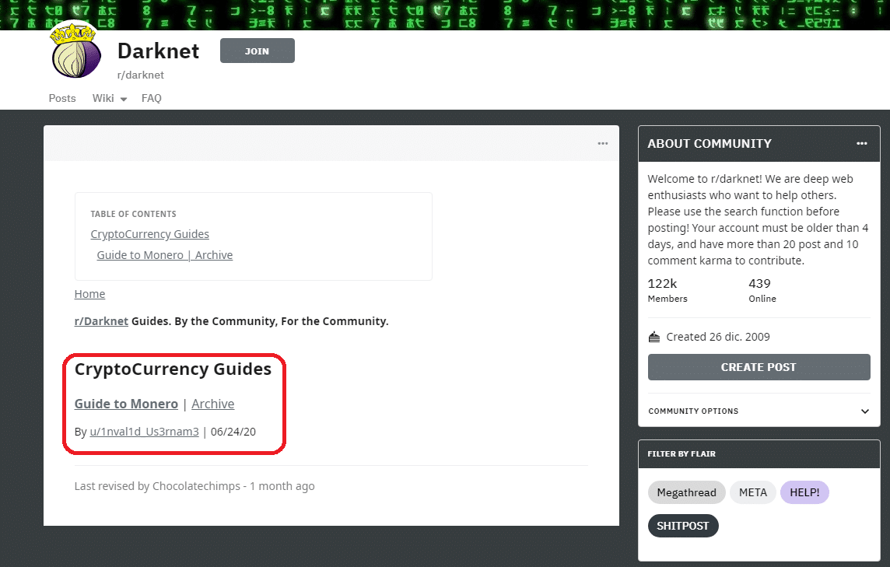This screenshot has height=567, width=890.
Task: Filter posts by META flair
Action: pos(752,492)
